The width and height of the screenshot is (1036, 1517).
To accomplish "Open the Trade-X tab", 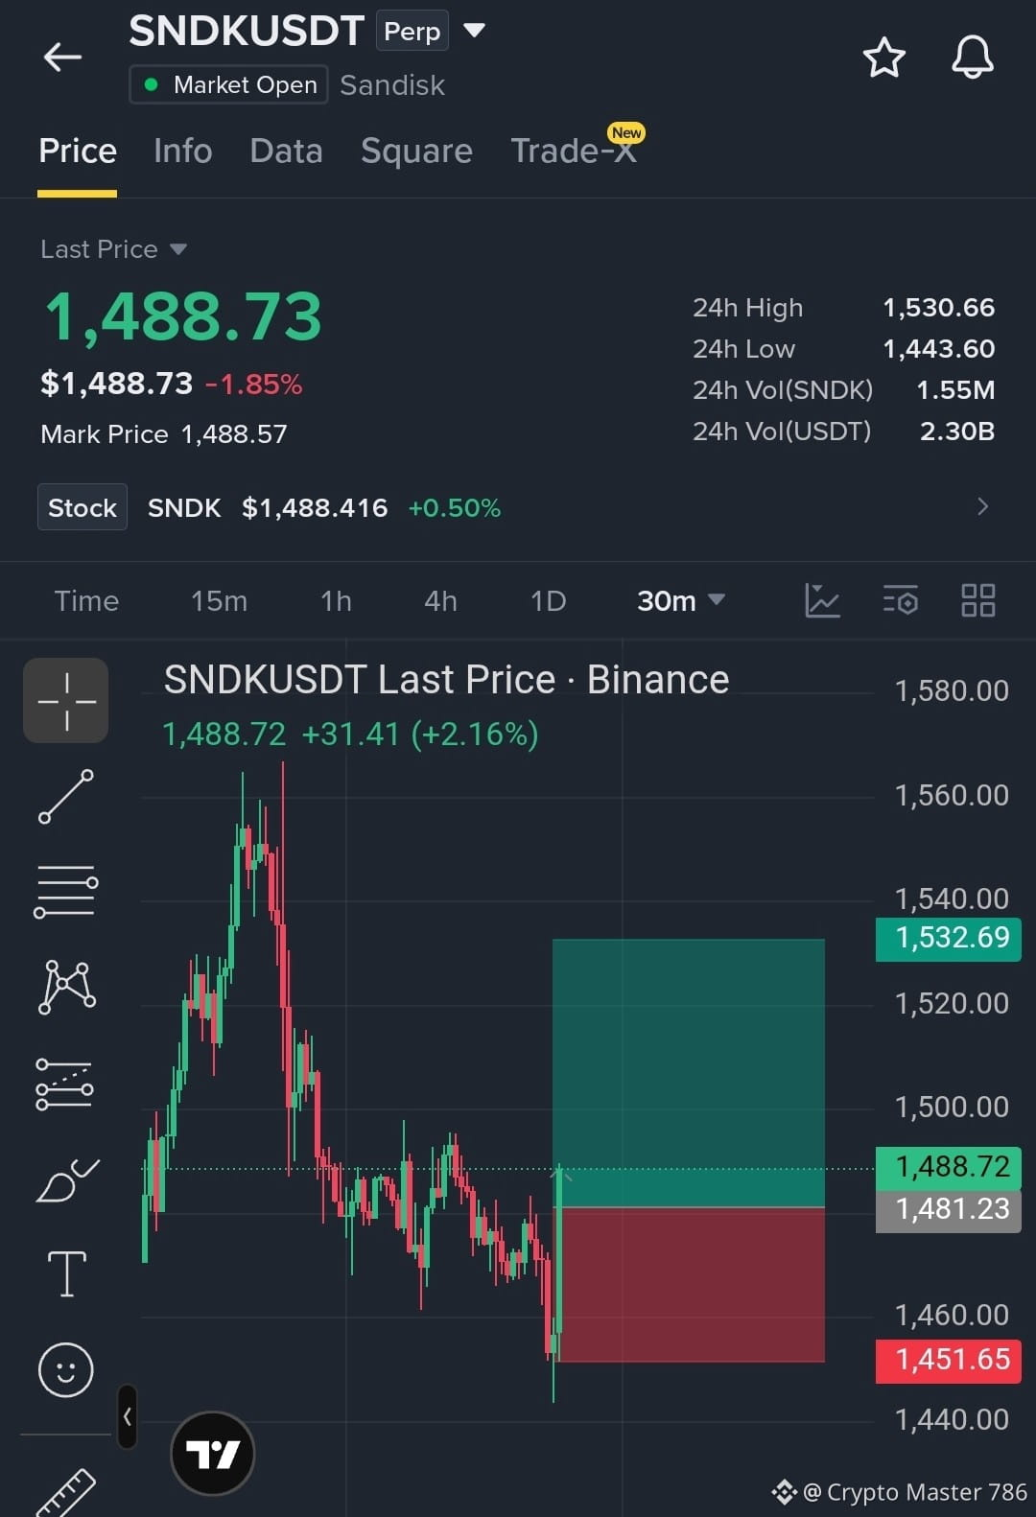I will [574, 151].
